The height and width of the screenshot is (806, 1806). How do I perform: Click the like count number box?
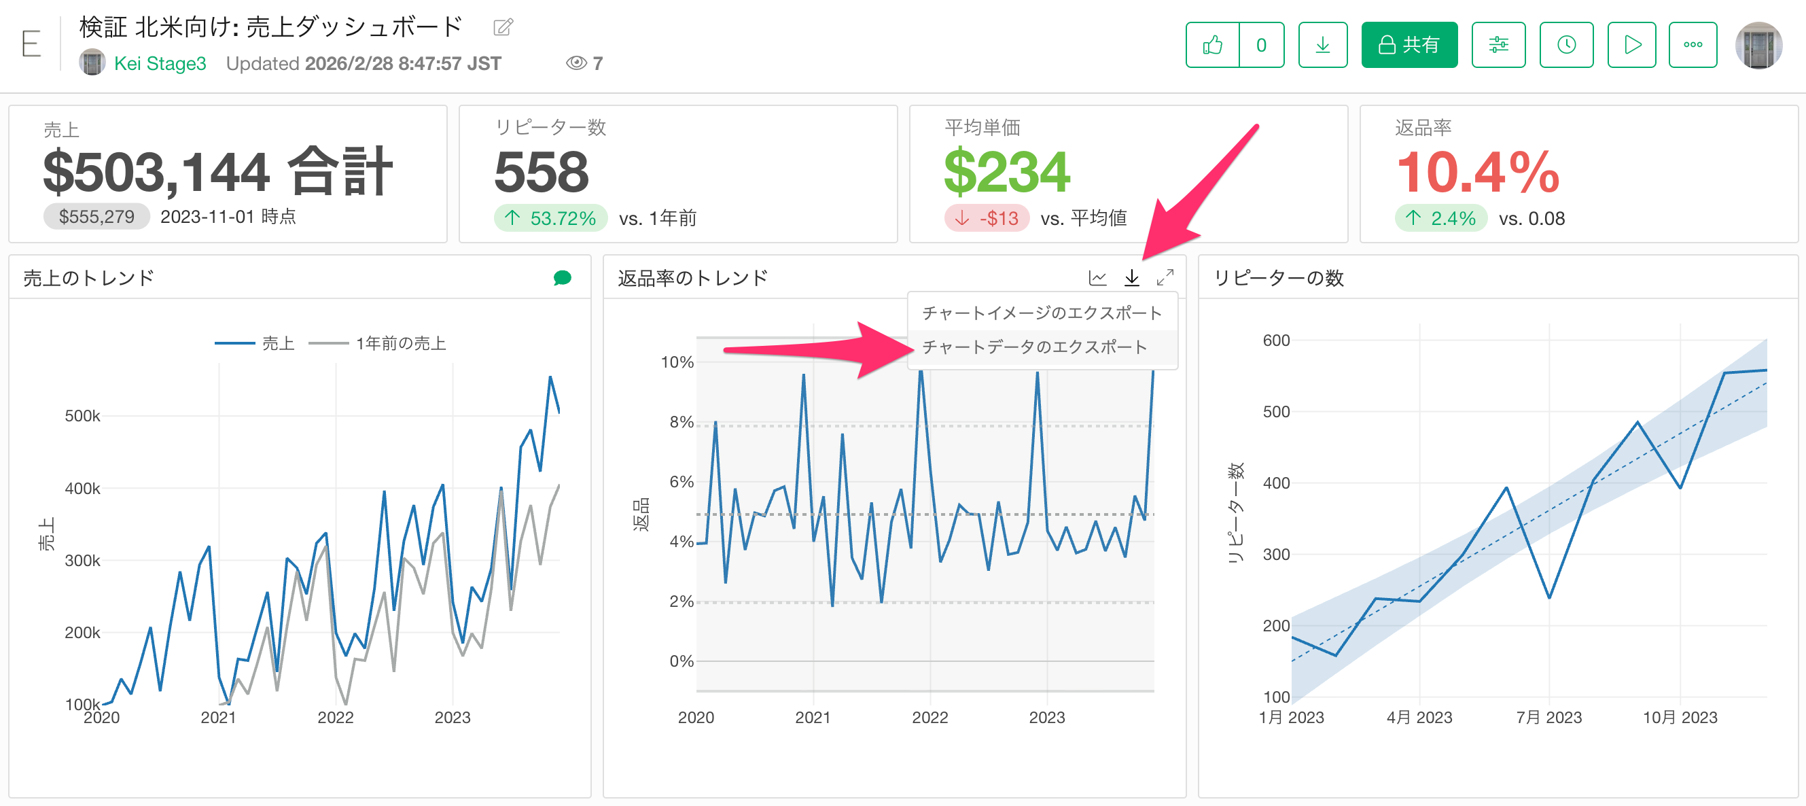click(x=1260, y=45)
